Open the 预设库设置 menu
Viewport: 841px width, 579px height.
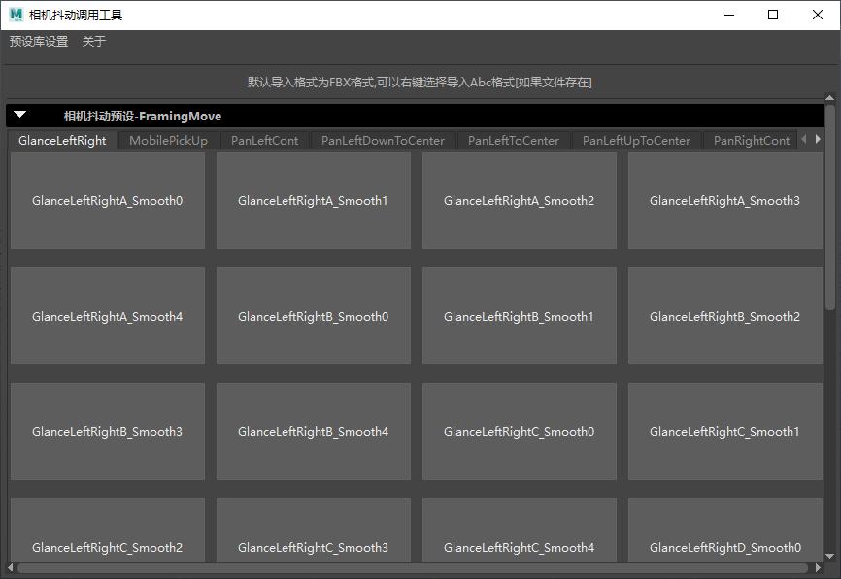pos(39,42)
